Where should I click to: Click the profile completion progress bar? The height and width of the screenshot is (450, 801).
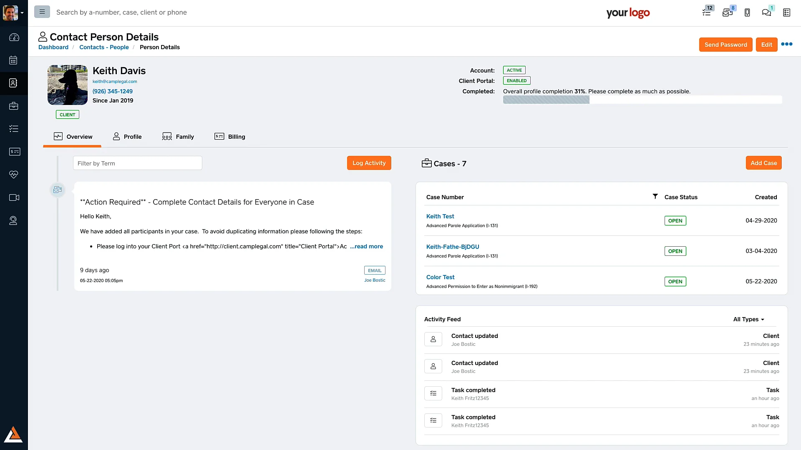(x=642, y=100)
